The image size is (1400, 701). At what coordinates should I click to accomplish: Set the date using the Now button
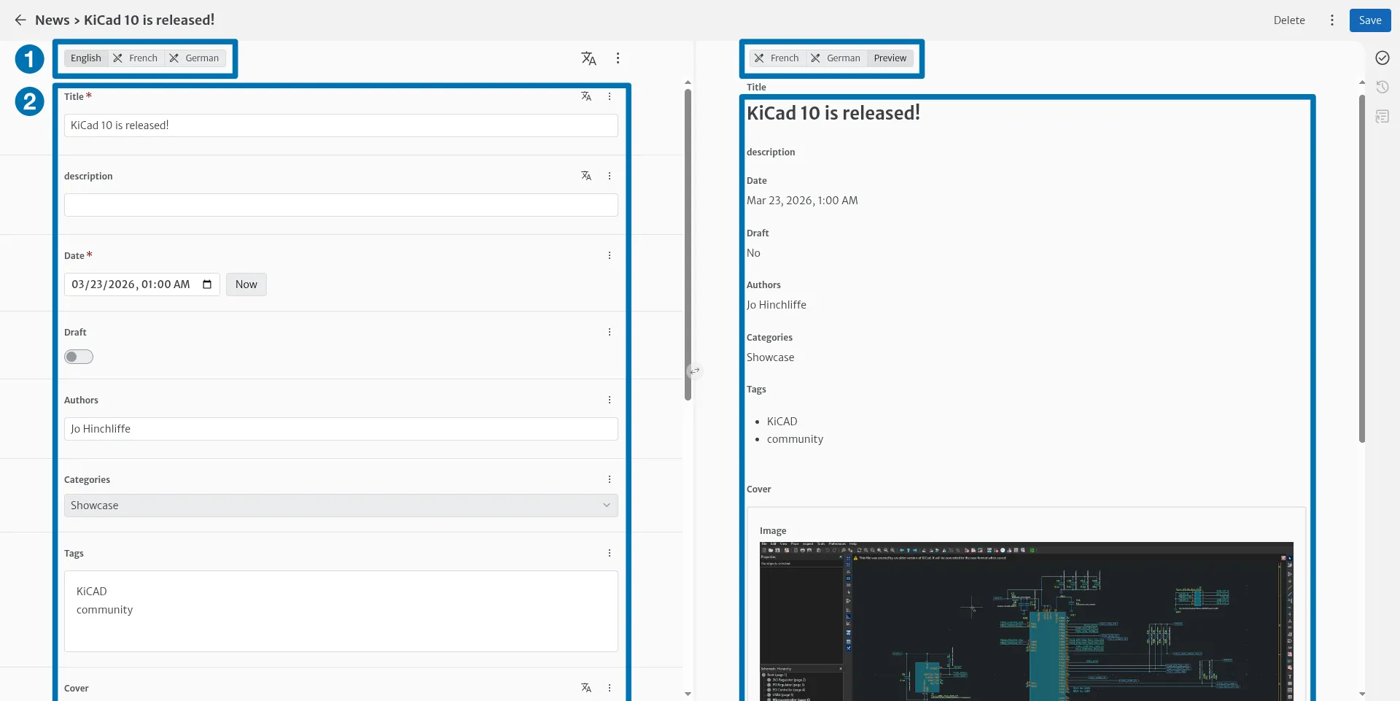(246, 284)
